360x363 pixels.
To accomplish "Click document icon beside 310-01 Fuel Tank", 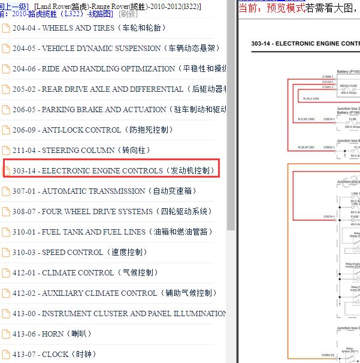I will point(6,232).
